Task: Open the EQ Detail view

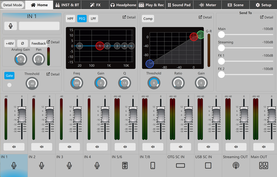Action: 129,17
